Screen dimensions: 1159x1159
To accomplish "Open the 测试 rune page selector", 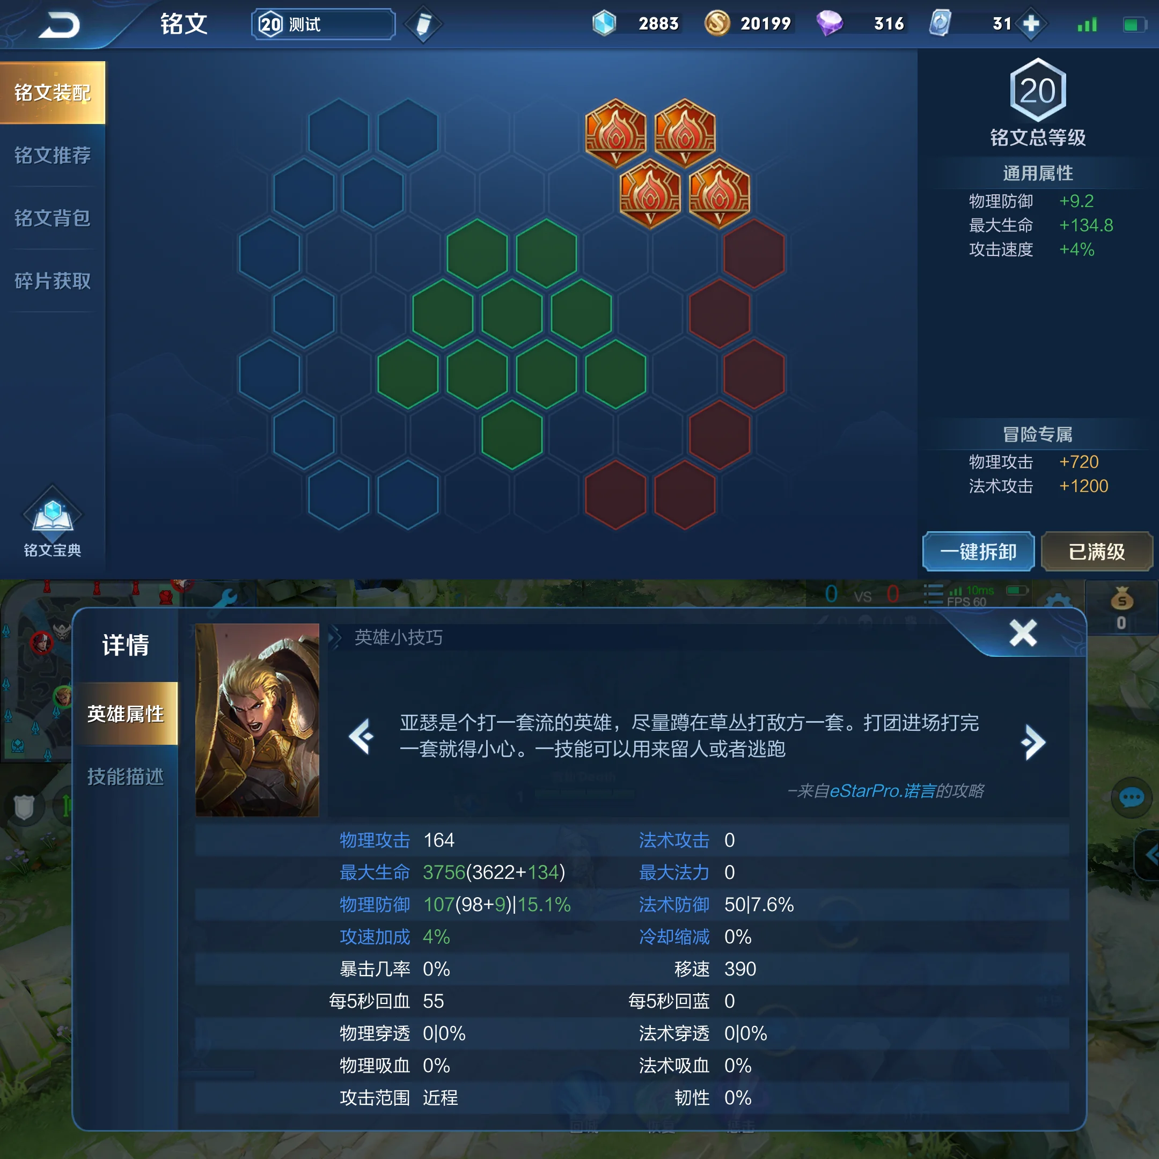I will (324, 24).
